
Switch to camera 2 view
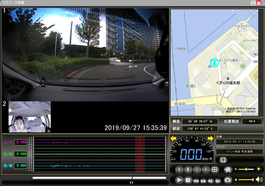pyautogui.click(x=188, y=170)
